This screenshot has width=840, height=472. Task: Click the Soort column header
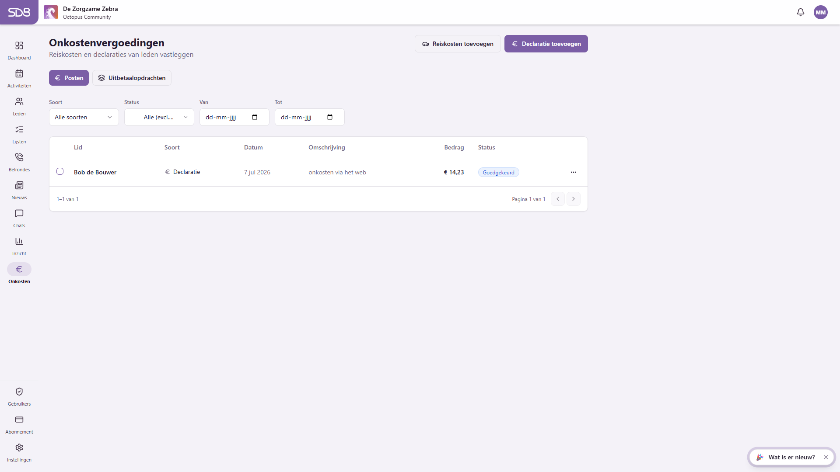click(x=172, y=147)
